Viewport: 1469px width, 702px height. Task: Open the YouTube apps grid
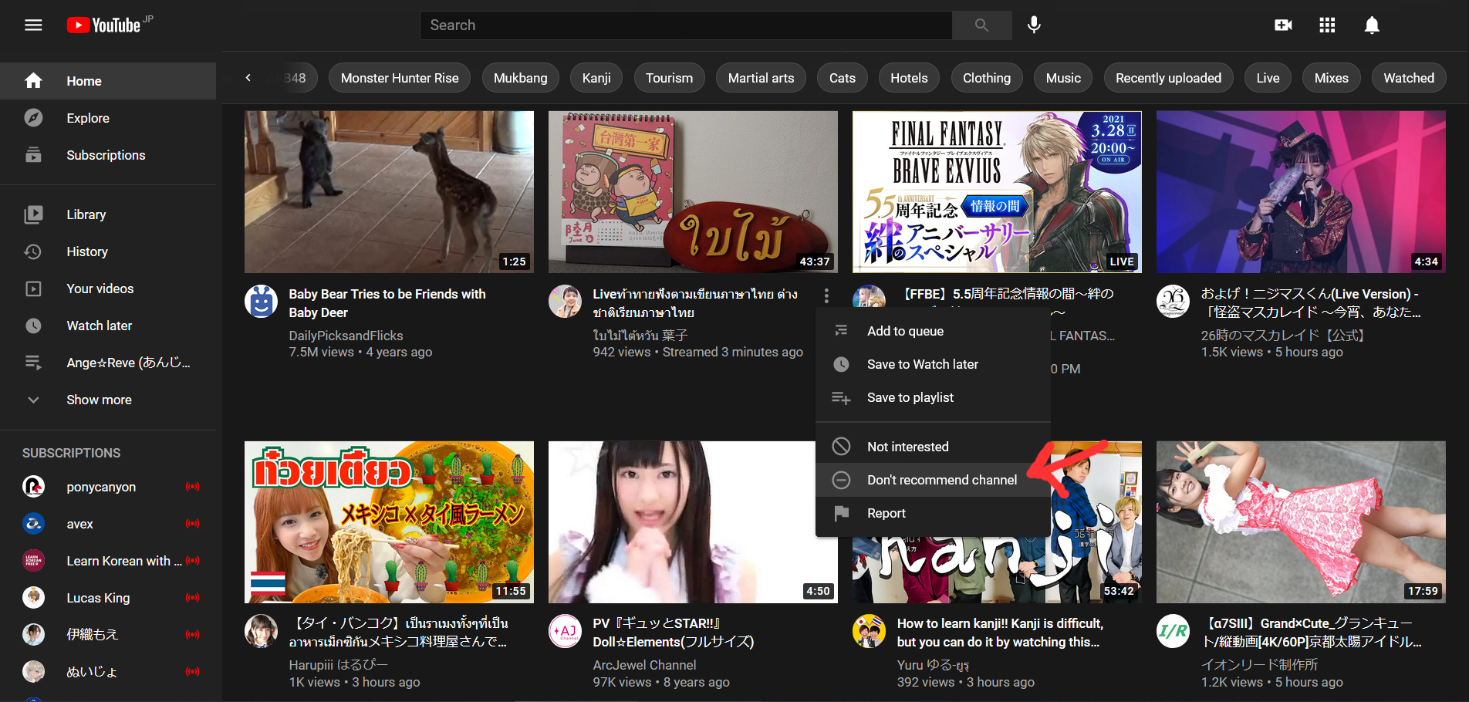point(1327,25)
